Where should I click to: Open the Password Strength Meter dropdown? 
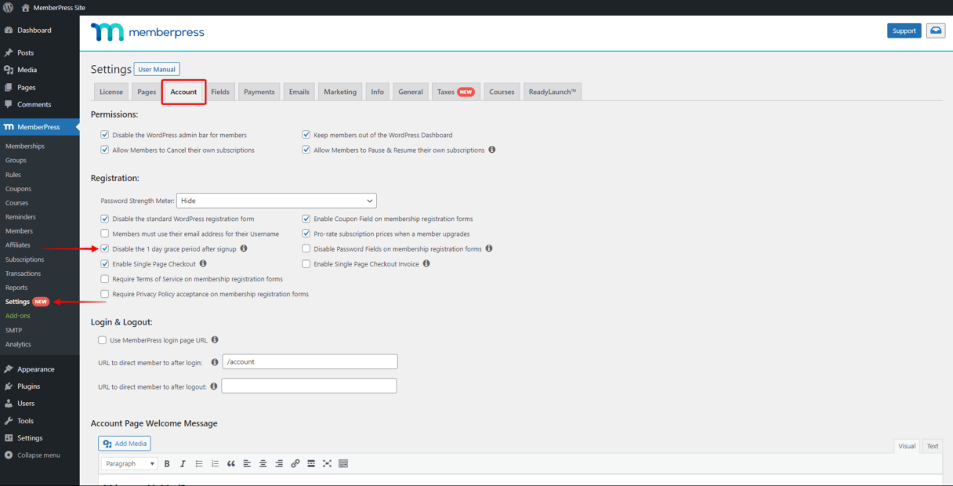click(277, 201)
